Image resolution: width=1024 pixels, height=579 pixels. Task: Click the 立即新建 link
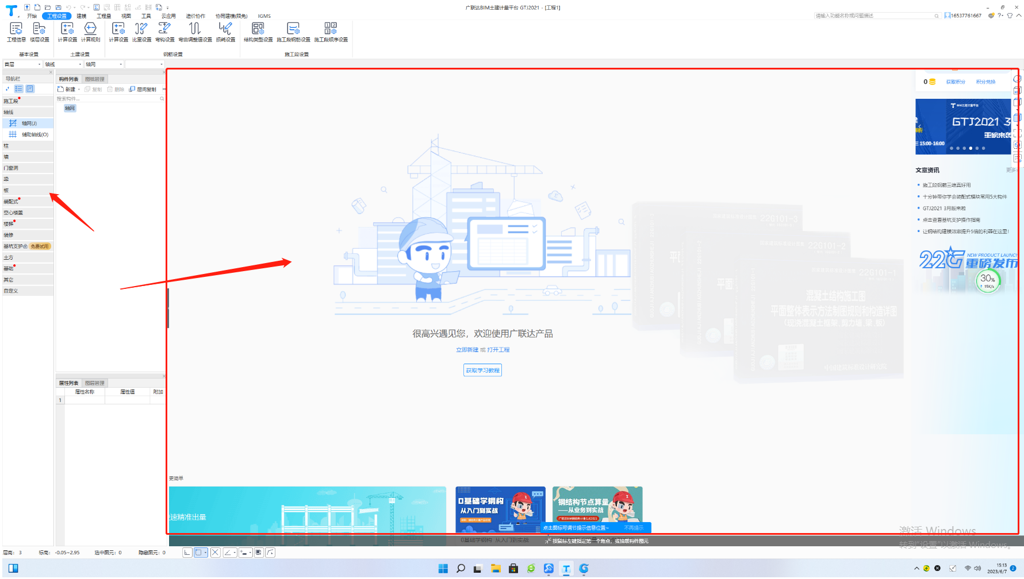pos(467,350)
